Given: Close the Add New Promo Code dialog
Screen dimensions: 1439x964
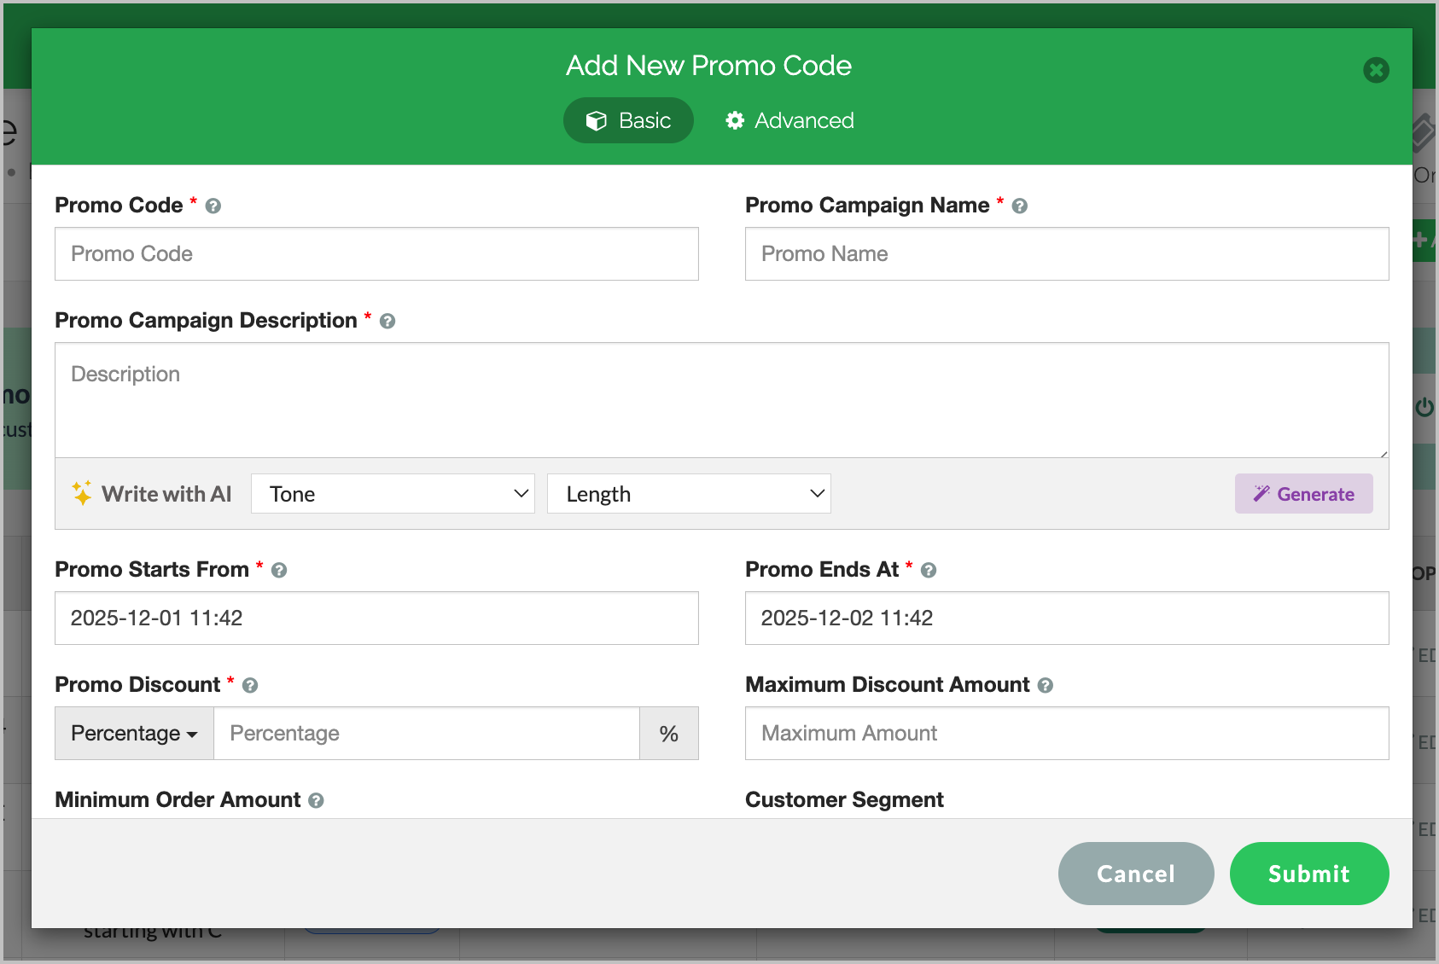Looking at the screenshot, I should (x=1376, y=70).
